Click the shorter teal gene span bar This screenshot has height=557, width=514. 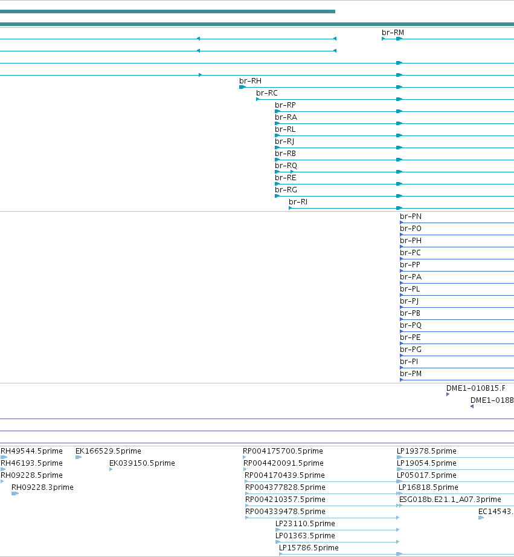pos(167,11)
